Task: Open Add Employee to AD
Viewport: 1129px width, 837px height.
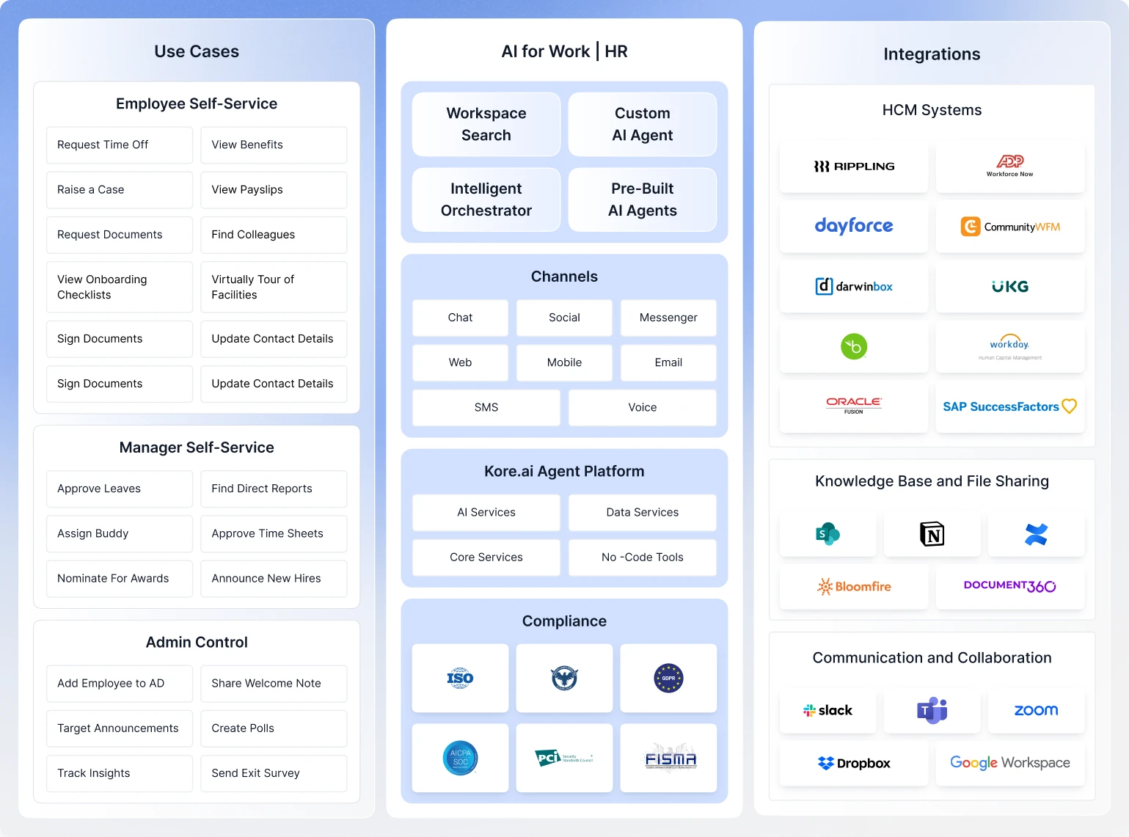Action: (x=120, y=684)
